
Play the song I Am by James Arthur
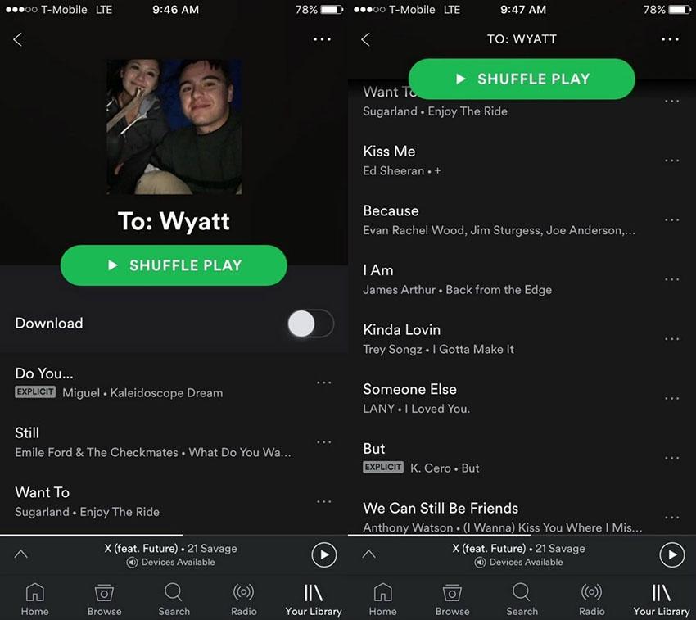click(502, 280)
